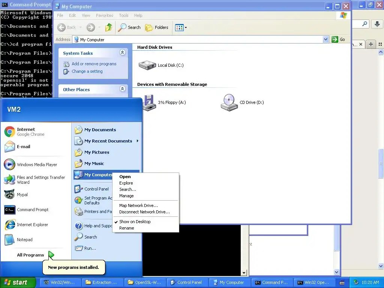Open Set Program Access and Defaults
This screenshot has height=288, width=384.
tap(93, 200)
